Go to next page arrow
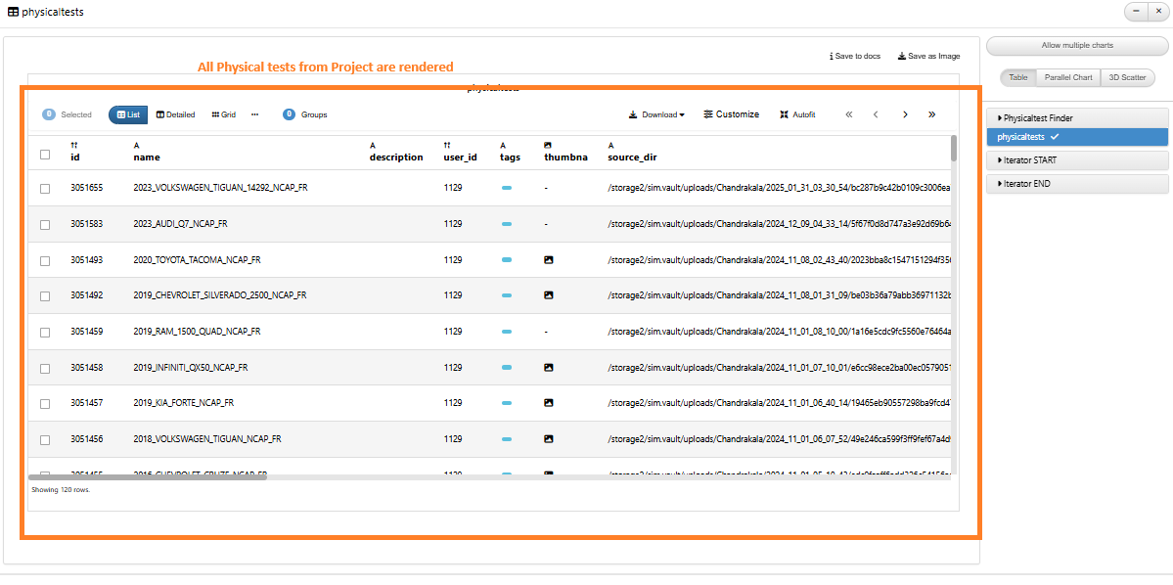 905,114
